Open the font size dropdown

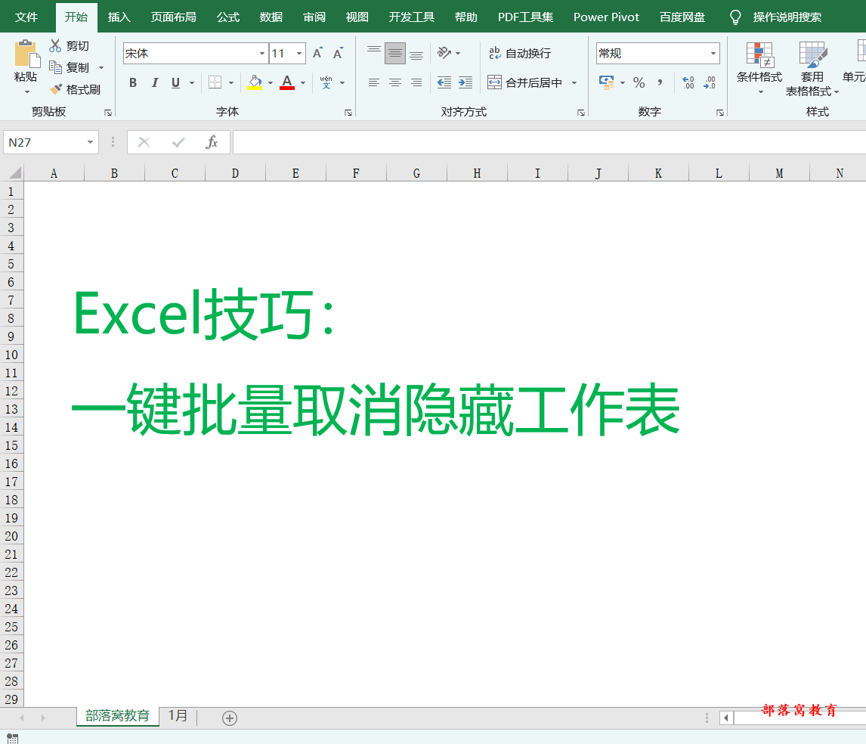pos(298,53)
